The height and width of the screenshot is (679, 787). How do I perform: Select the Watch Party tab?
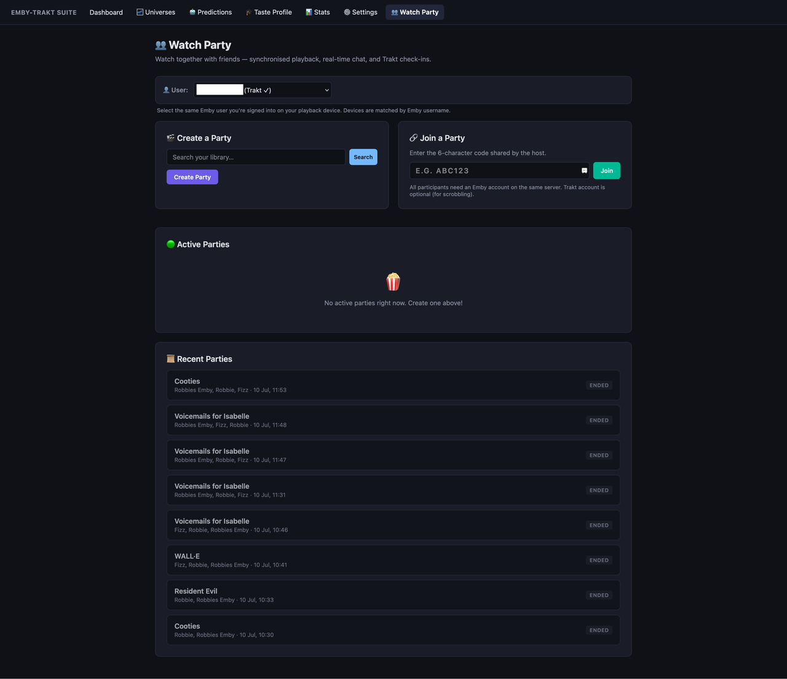(x=414, y=12)
